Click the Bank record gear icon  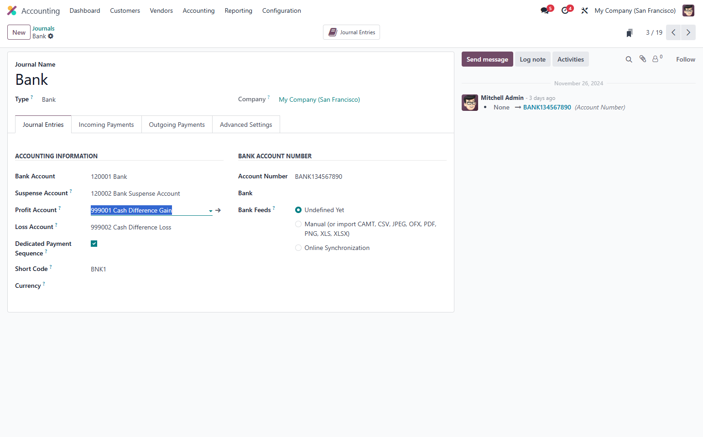click(51, 36)
